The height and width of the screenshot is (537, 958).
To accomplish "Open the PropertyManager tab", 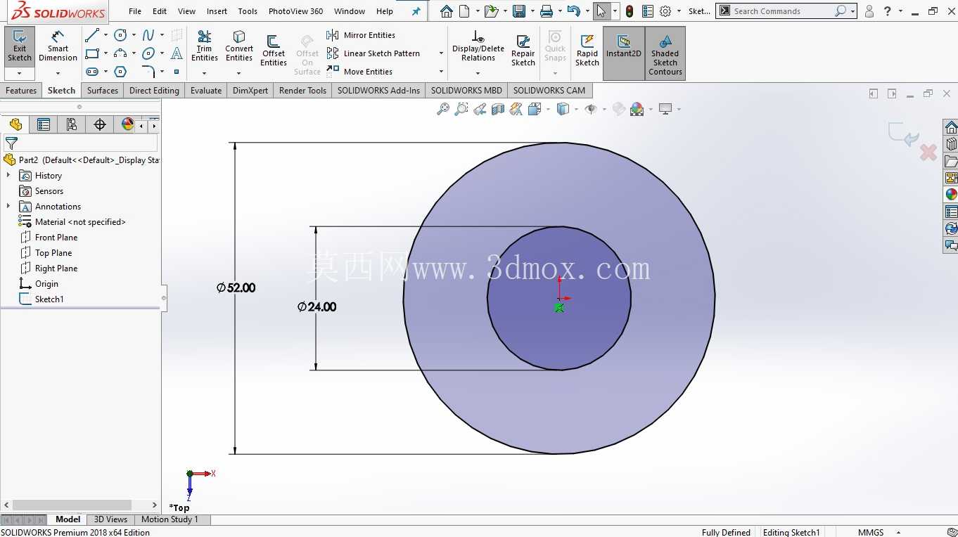I will [x=44, y=124].
